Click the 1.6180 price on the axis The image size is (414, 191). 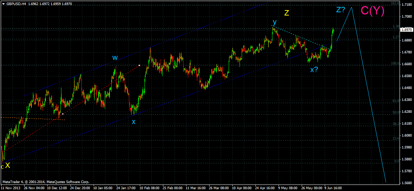[x=407, y=123]
